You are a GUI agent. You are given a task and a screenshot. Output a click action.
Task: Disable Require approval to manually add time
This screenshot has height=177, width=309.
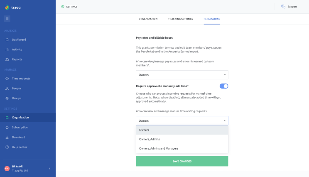224,86
